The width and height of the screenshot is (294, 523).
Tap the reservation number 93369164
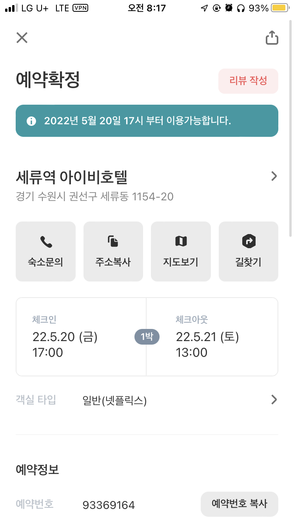pyautogui.click(x=109, y=505)
